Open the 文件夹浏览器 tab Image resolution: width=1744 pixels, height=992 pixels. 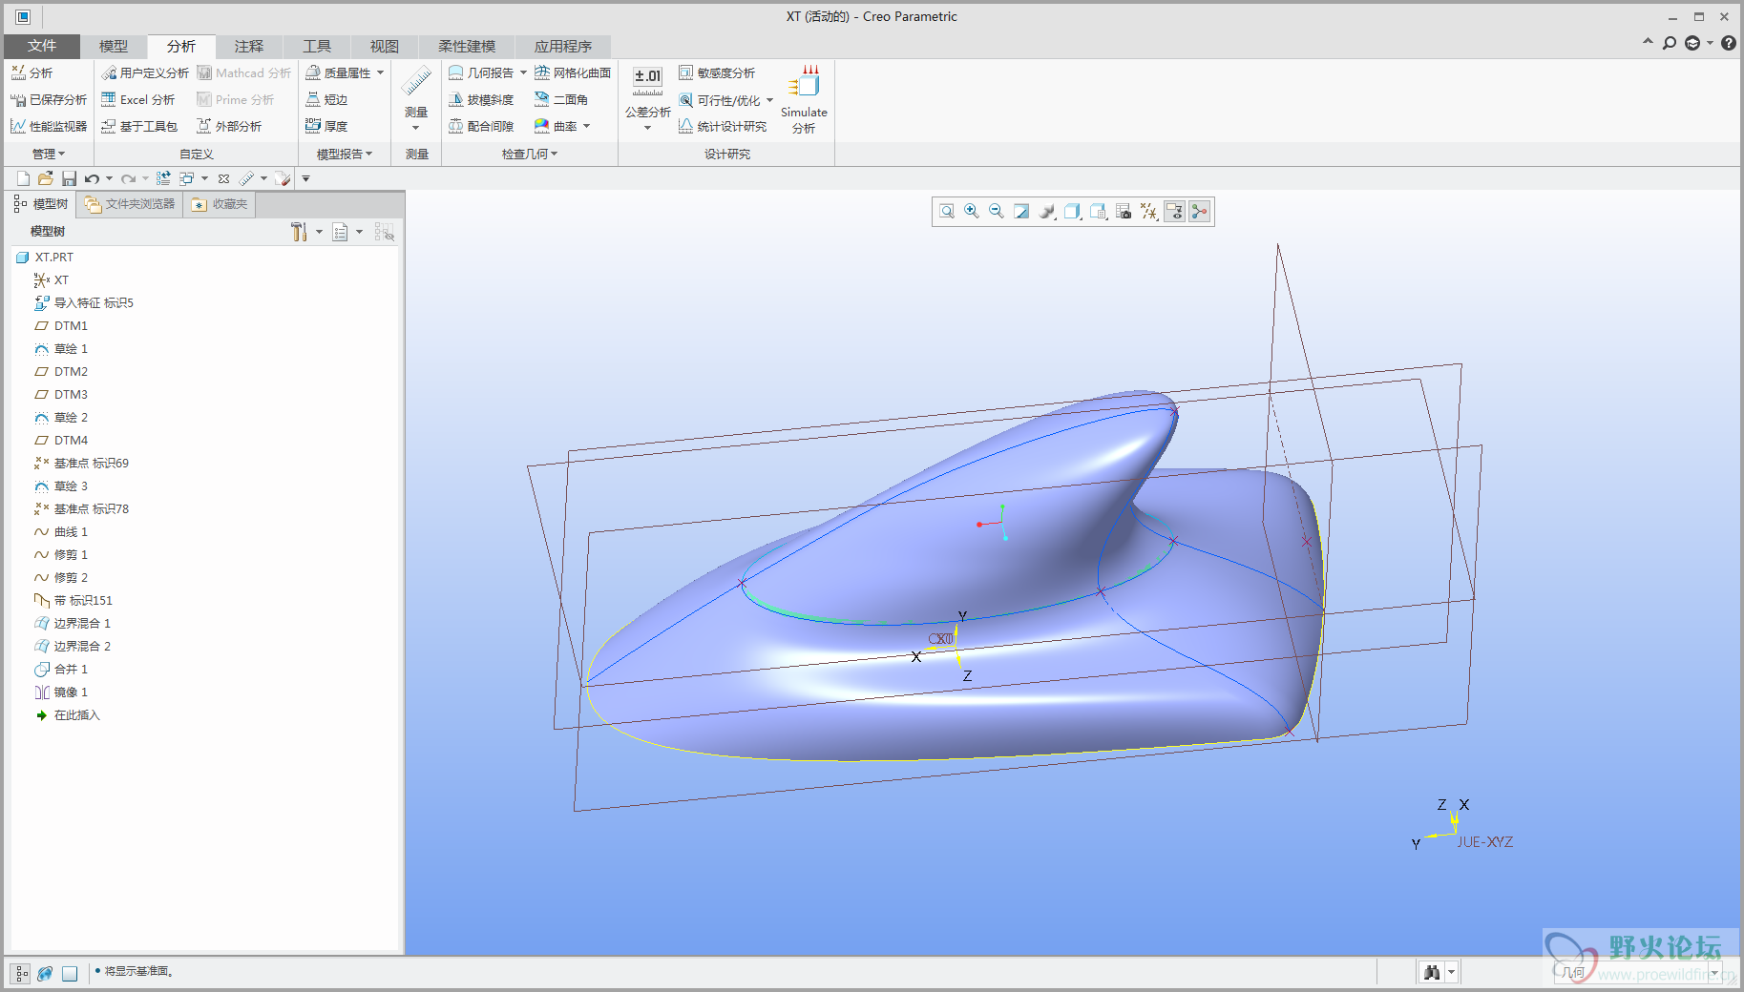click(130, 204)
